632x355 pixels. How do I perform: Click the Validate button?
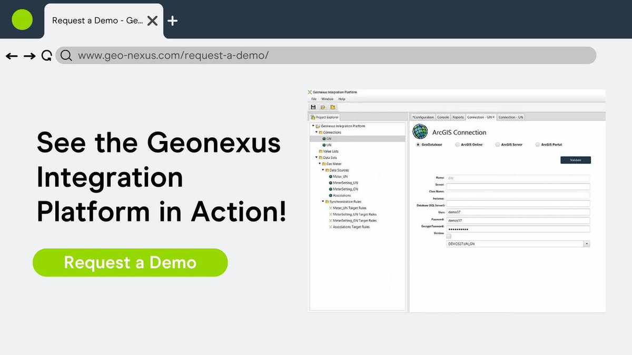576,160
